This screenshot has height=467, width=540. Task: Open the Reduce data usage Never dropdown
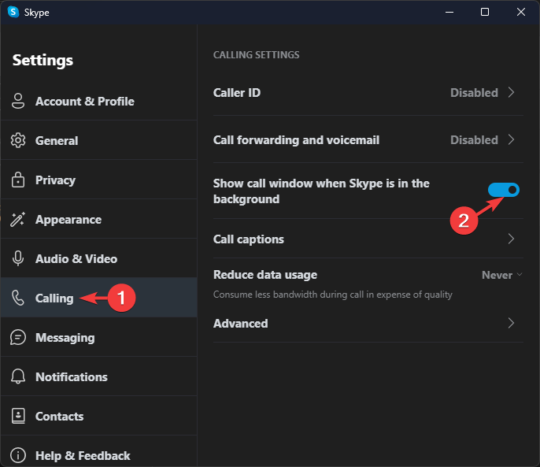point(501,275)
